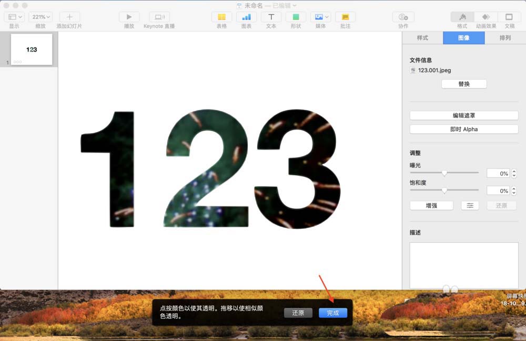Open the 显示 view options dropdown
Viewport: 526px width, 341px height.
(x=14, y=16)
